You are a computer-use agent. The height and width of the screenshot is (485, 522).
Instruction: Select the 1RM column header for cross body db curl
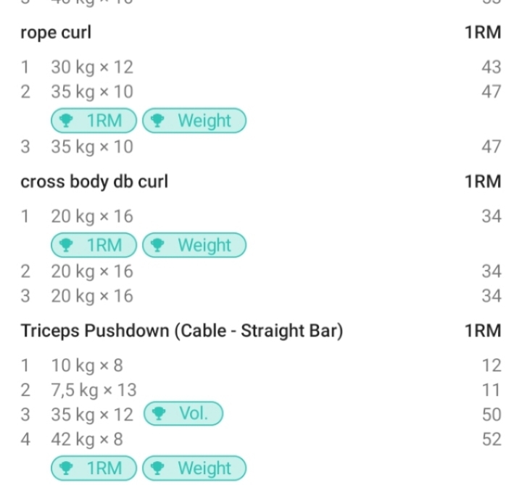coord(482,182)
